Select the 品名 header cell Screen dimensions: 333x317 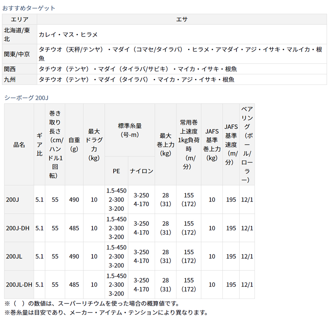19,145
